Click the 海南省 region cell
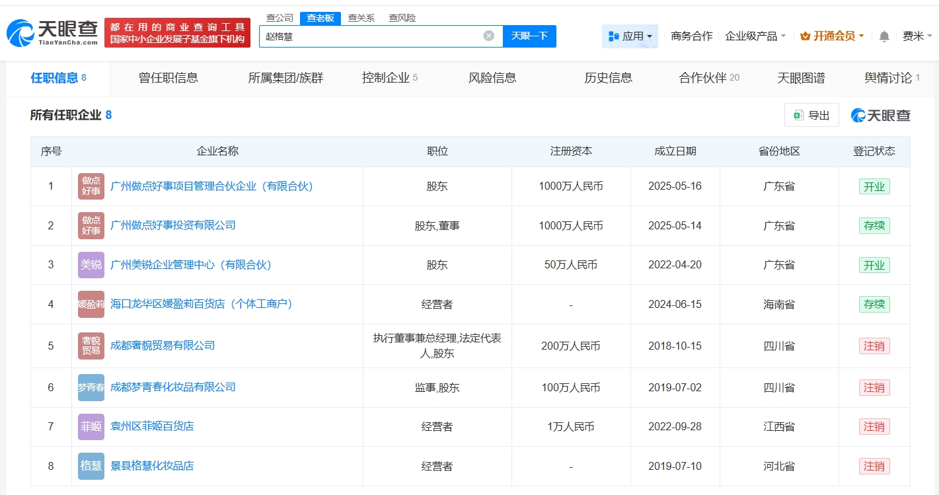Screen dimensions: 939x495 779,304
